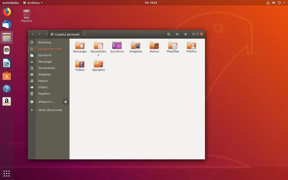
Task: Select Recientes in the sidebar
Action: (x=45, y=42)
